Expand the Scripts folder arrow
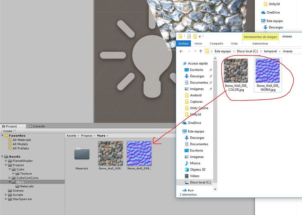The image size is (302, 215). [x=6, y=195]
